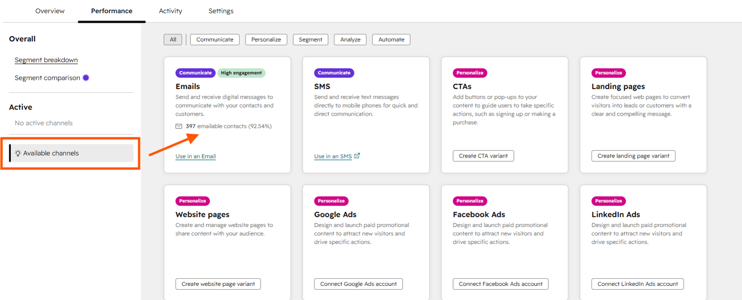742x300 pixels.
Task: Switch to the Performance tab
Action: (x=112, y=11)
